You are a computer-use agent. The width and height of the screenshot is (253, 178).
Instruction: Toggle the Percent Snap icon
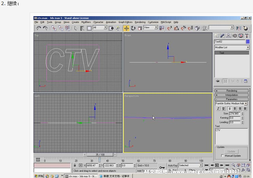click(183, 28)
